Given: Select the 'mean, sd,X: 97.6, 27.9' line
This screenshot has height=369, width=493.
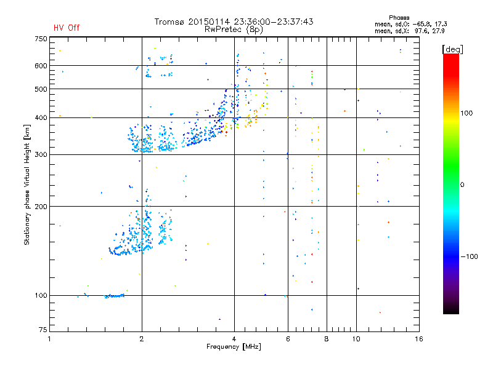Looking at the screenshot, I should [409, 31].
